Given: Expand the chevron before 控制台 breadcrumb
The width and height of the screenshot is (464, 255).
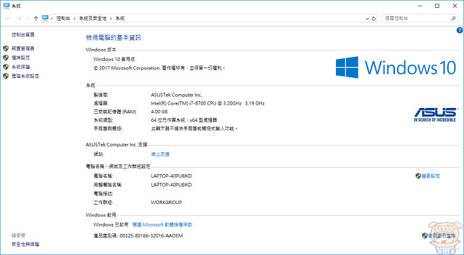Looking at the screenshot, I should click(52, 19).
